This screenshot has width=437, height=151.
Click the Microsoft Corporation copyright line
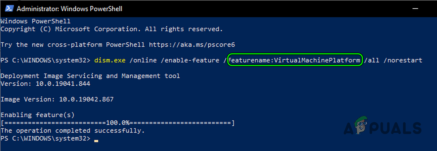[112, 29]
